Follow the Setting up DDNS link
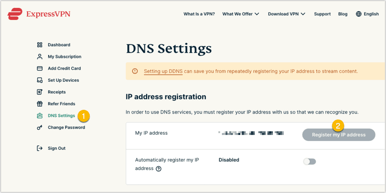386x193 pixels. (163, 71)
